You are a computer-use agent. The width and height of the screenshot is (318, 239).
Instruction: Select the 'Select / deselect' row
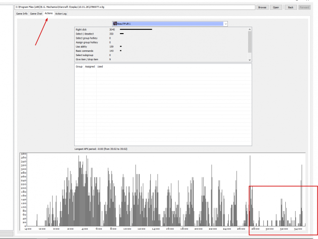point(161,34)
